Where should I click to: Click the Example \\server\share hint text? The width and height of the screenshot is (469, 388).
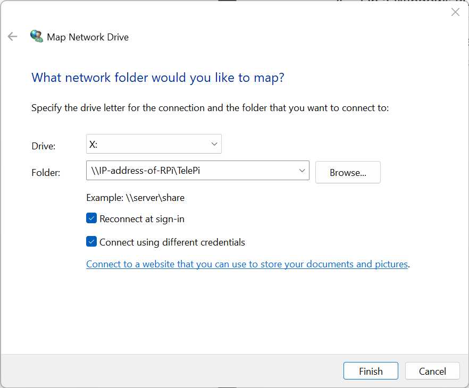pos(135,198)
